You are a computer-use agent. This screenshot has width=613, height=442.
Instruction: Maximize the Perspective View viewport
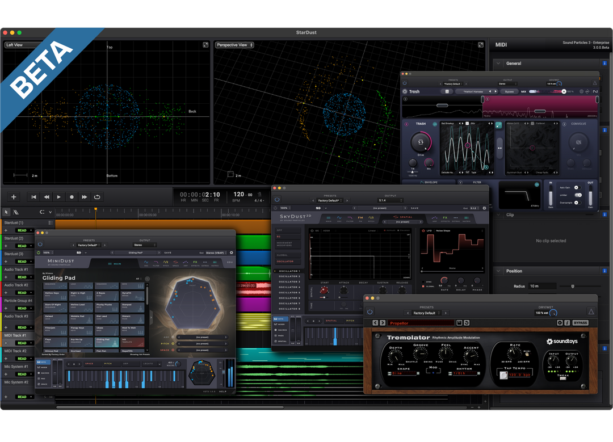click(x=481, y=45)
